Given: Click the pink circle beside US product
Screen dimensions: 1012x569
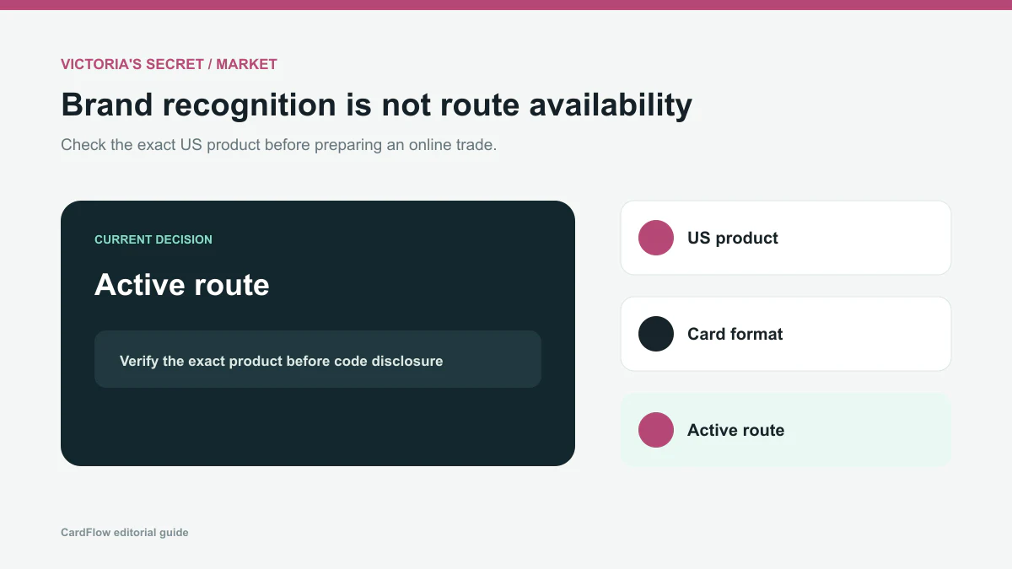Looking at the screenshot, I should coord(656,238).
